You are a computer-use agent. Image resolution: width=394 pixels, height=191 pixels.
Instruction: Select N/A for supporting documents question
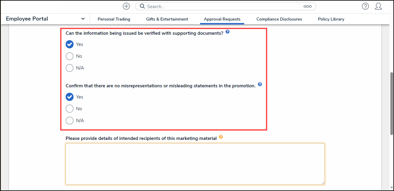[70, 68]
